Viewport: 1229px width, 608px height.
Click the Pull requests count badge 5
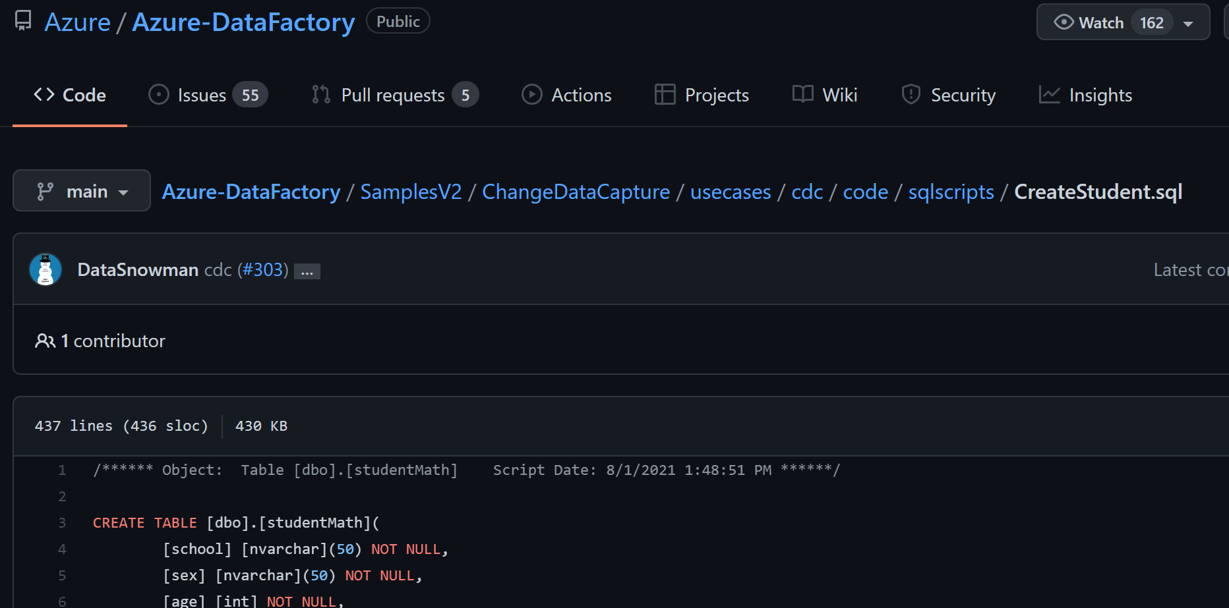(465, 95)
